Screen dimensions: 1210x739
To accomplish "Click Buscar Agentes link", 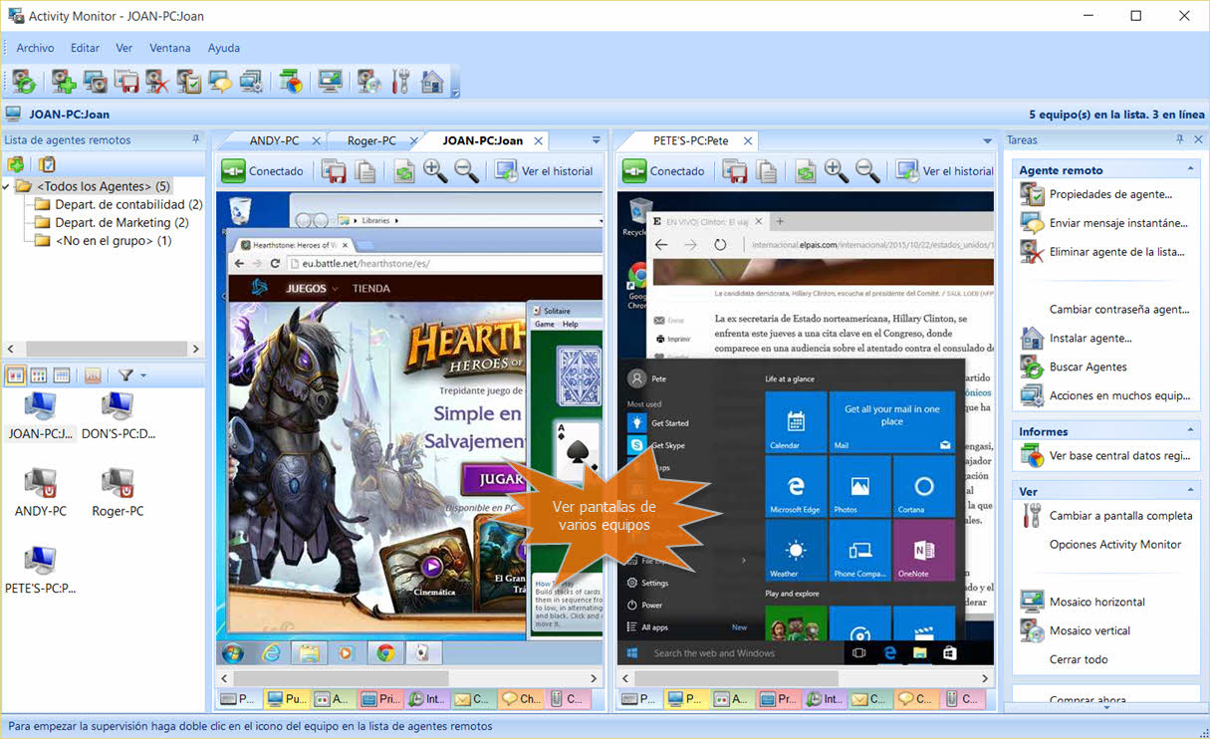I will [1089, 368].
